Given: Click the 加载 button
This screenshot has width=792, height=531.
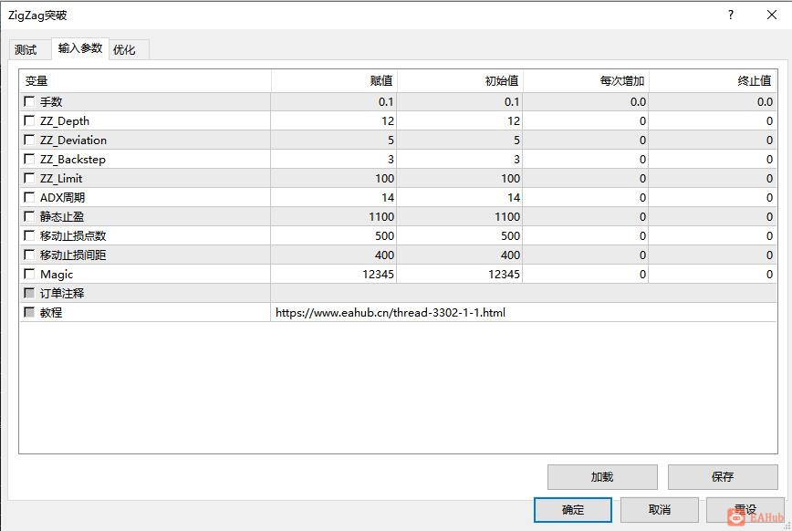Looking at the screenshot, I should click(602, 477).
